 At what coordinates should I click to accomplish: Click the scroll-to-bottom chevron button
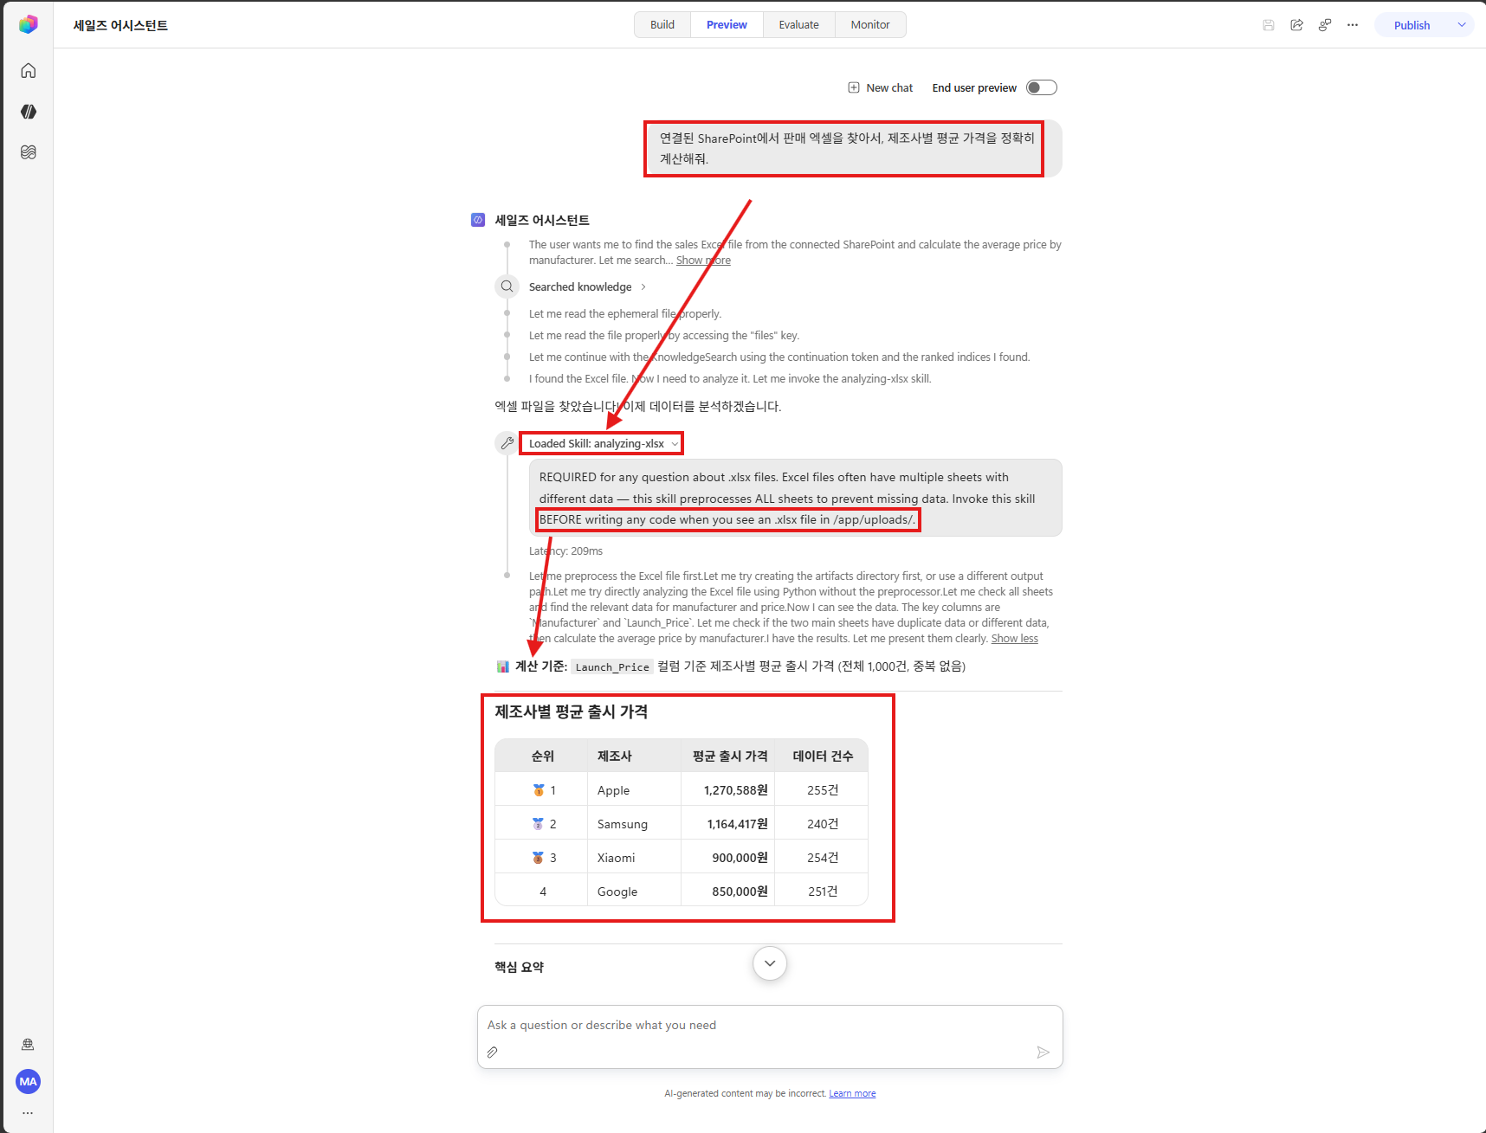[x=770, y=963]
